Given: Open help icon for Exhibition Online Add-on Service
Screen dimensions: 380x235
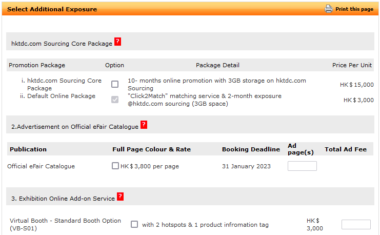Looking at the screenshot, I should coord(120,197).
